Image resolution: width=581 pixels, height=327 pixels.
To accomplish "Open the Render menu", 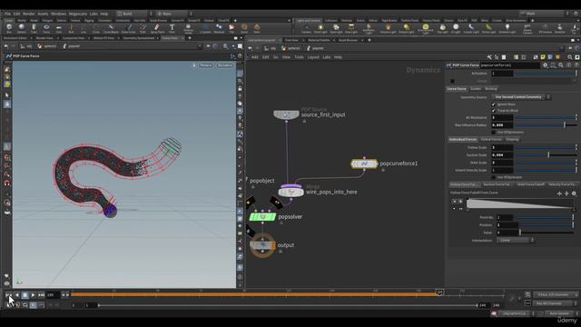I will click(29, 14).
